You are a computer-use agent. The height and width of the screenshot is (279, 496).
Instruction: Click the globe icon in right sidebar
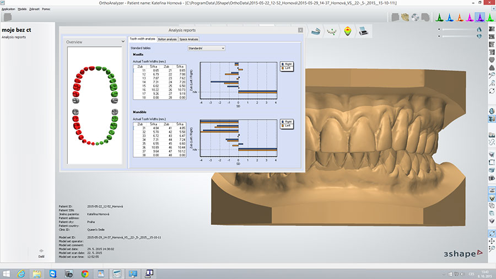click(492, 111)
